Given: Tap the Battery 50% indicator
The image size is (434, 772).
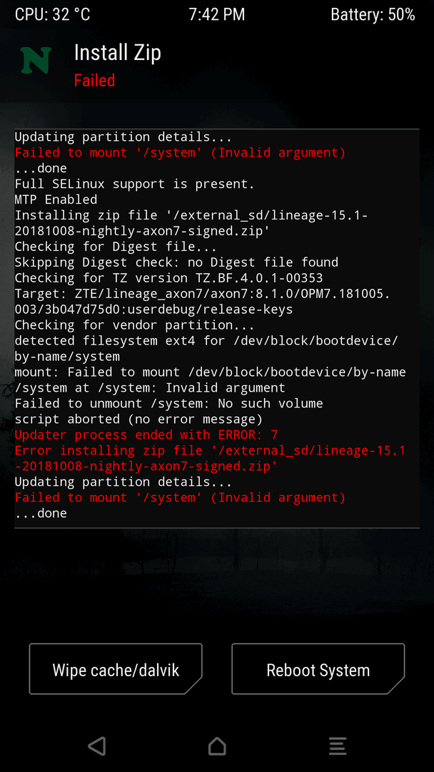Looking at the screenshot, I should [x=373, y=14].
